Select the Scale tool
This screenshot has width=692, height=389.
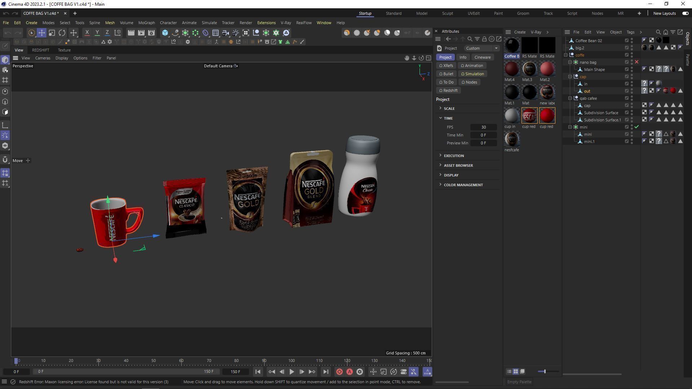[52, 33]
